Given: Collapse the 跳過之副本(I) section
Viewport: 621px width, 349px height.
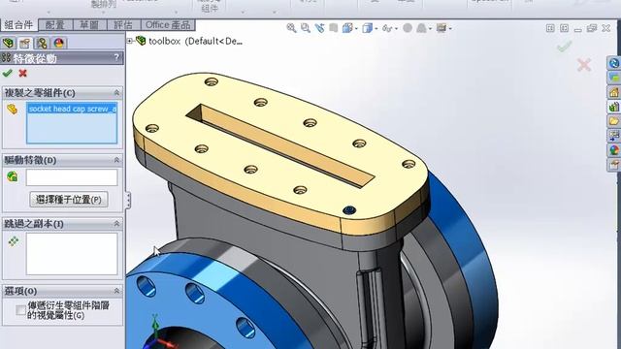Looking at the screenshot, I should click(x=116, y=224).
